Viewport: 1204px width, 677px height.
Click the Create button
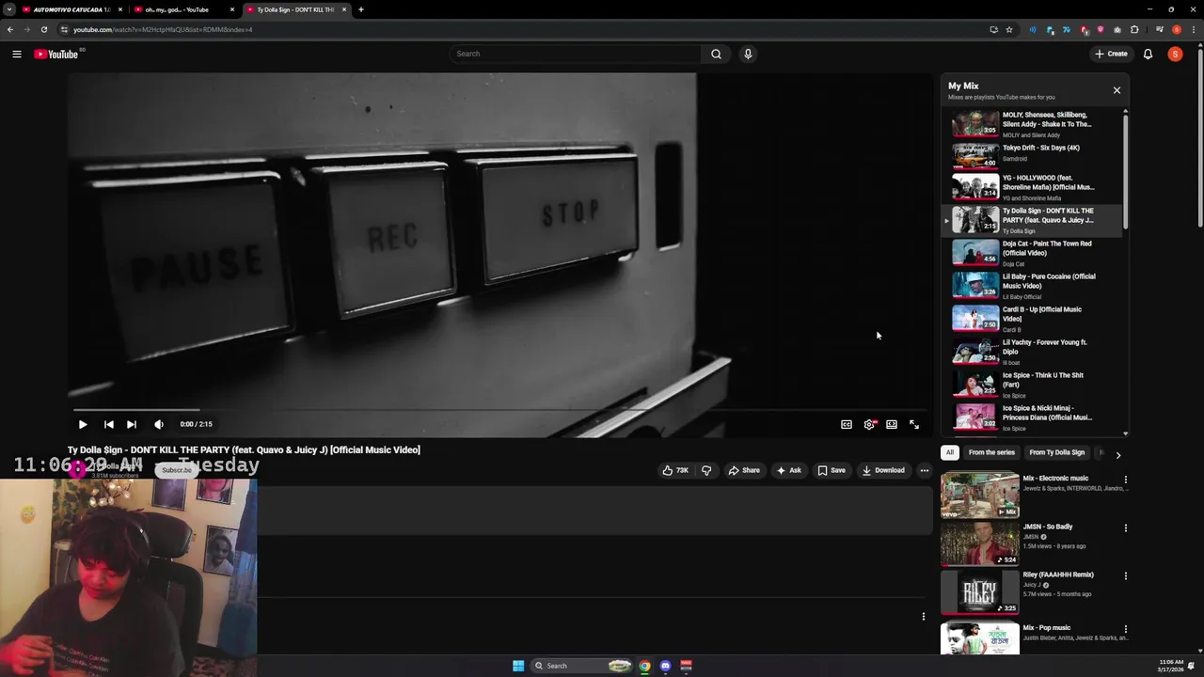(x=1111, y=54)
